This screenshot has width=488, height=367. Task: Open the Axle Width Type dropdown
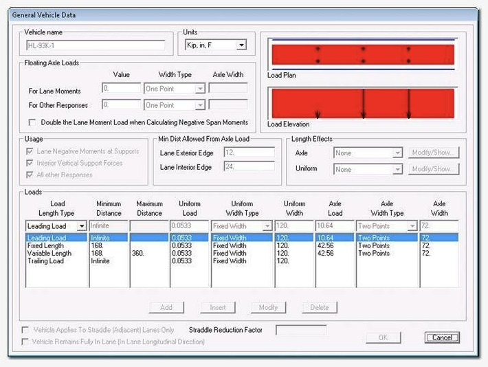(x=412, y=226)
